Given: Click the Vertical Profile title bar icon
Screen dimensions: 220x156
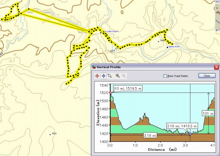Looking at the screenshot, I should click(94, 67).
